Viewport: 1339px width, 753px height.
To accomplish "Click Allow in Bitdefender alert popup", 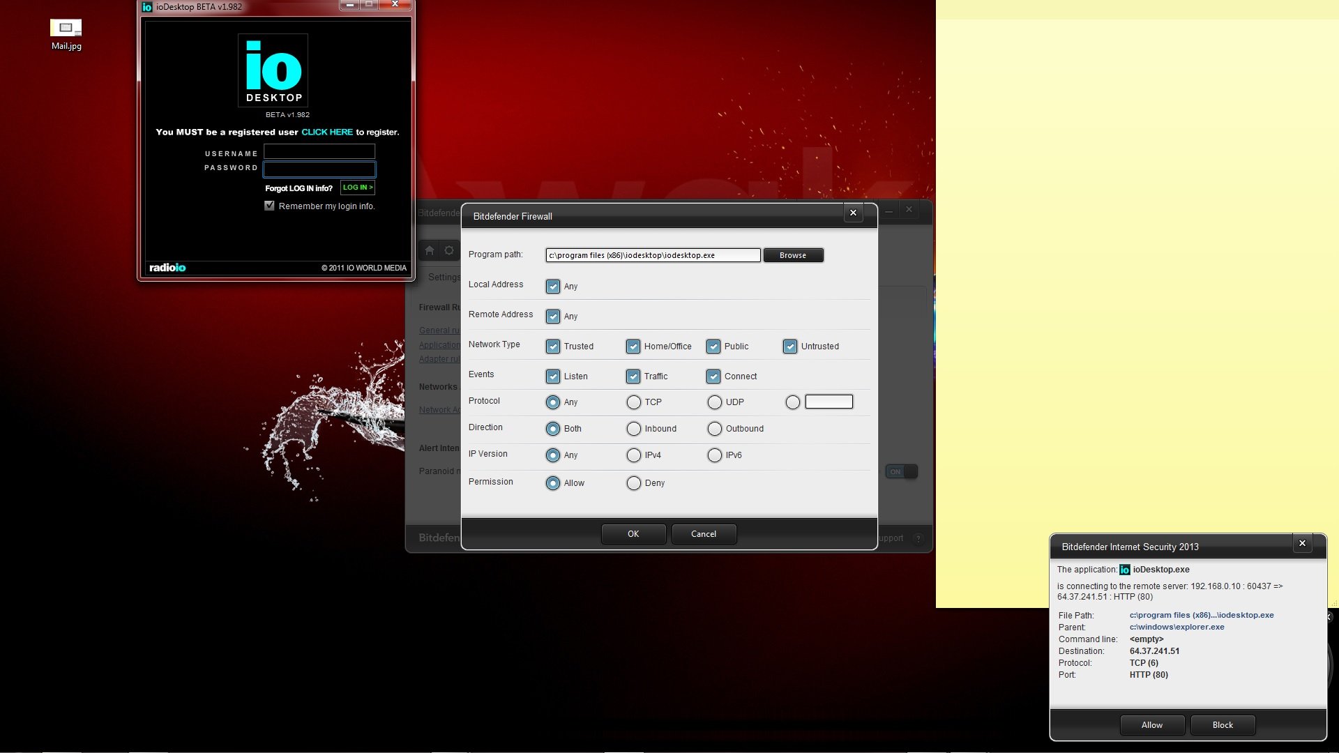I will (1151, 725).
